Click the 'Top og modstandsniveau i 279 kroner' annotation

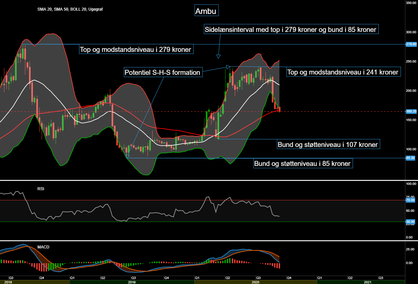[136, 50]
